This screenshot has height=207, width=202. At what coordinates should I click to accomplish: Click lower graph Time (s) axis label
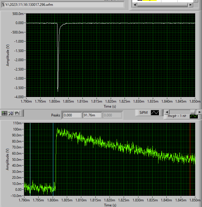[x=110, y=205]
